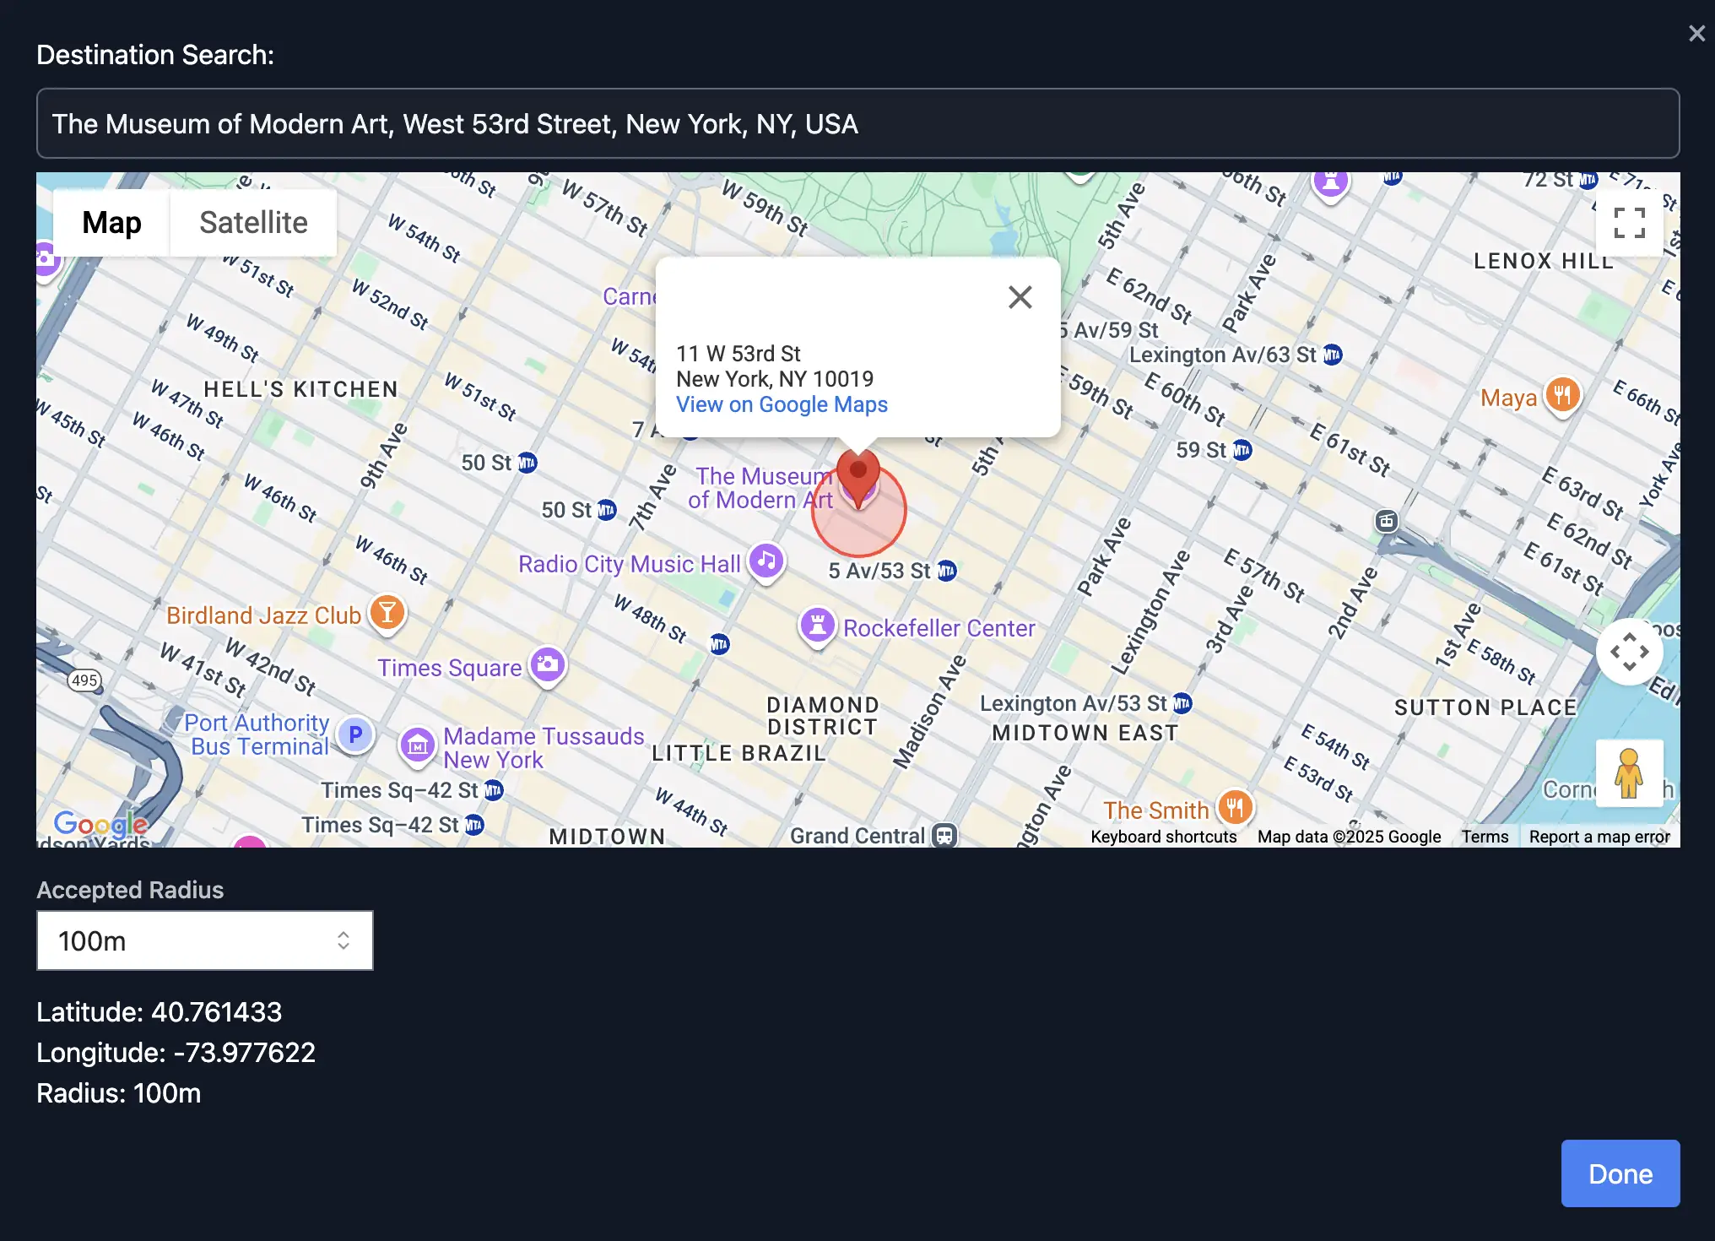The height and width of the screenshot is (1241, 1715).
Task: Open Keyboard shortcuts on the map
Action: coord(1163,837)
